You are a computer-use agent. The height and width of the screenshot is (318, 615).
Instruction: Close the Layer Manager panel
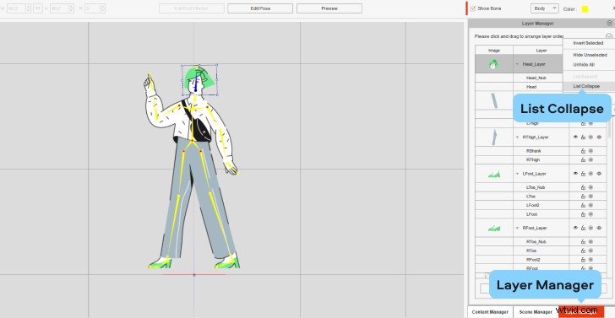[609, 24]
